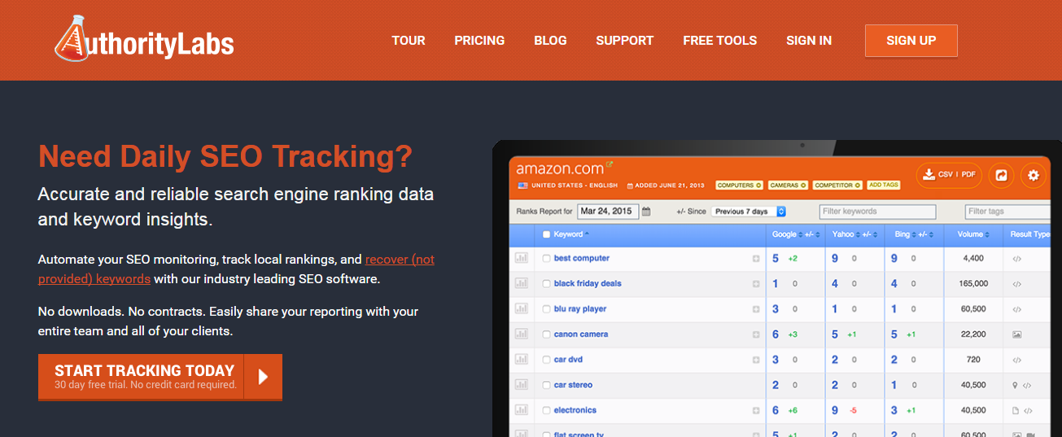
Task: Follow the recover (not provided) keywords link
Action: click(x=236, y=269)
